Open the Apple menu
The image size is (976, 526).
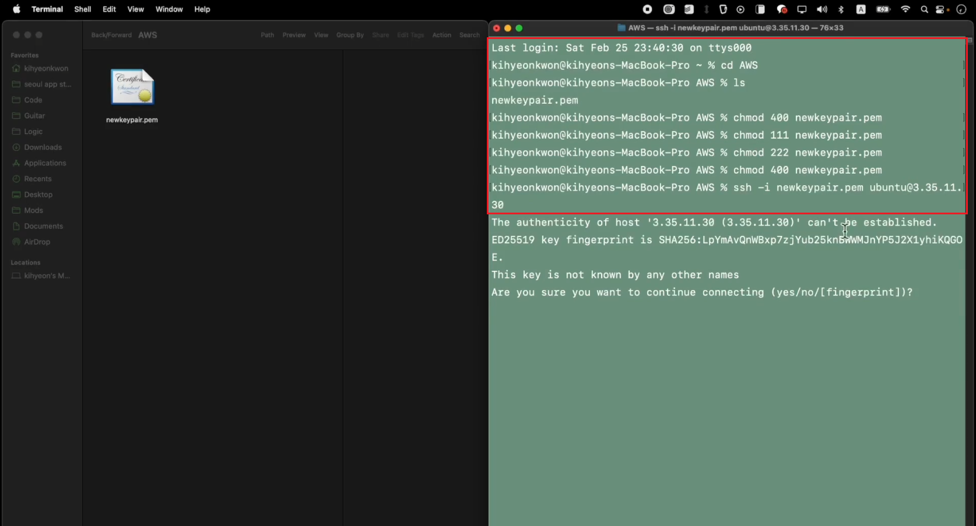16,9
